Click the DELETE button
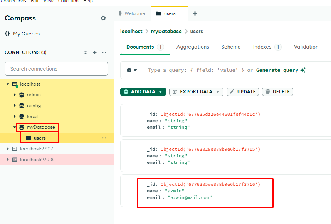Viewport: 331px width, 224px height. click(277, 92)
